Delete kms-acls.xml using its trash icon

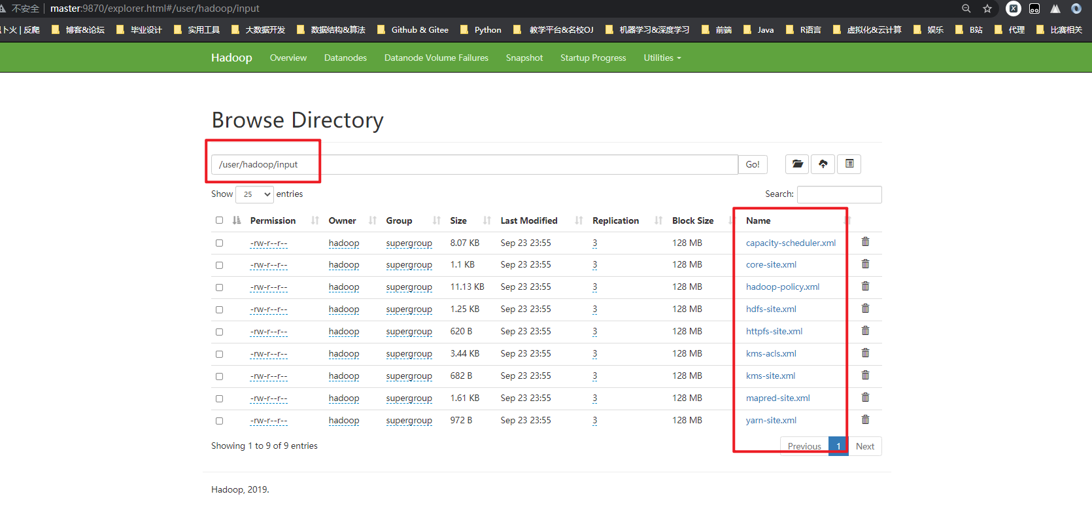click(x=865, y=353)
